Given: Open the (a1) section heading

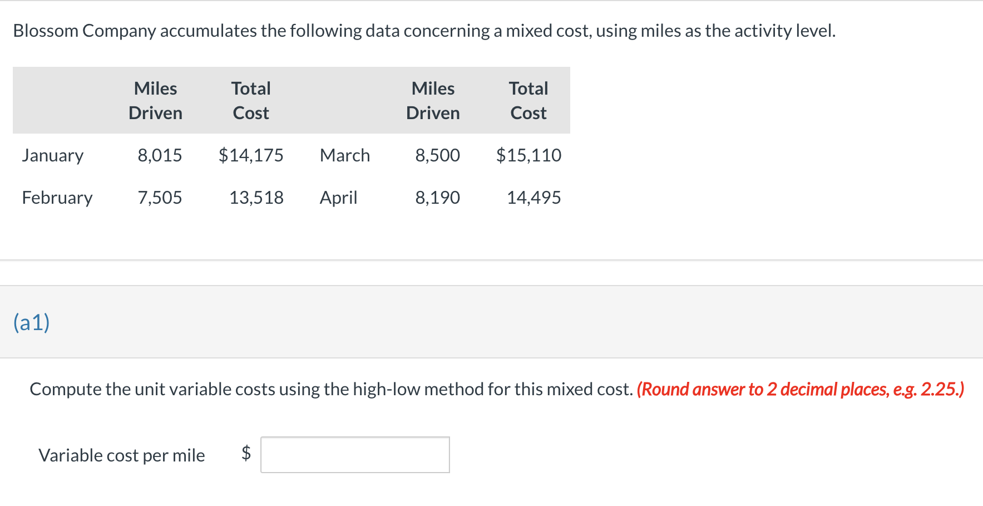Looking at the screenshot, I should click(x=32, y=322).
